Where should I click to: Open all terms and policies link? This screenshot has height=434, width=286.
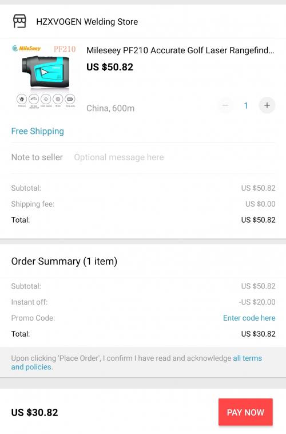click(136, 362)
